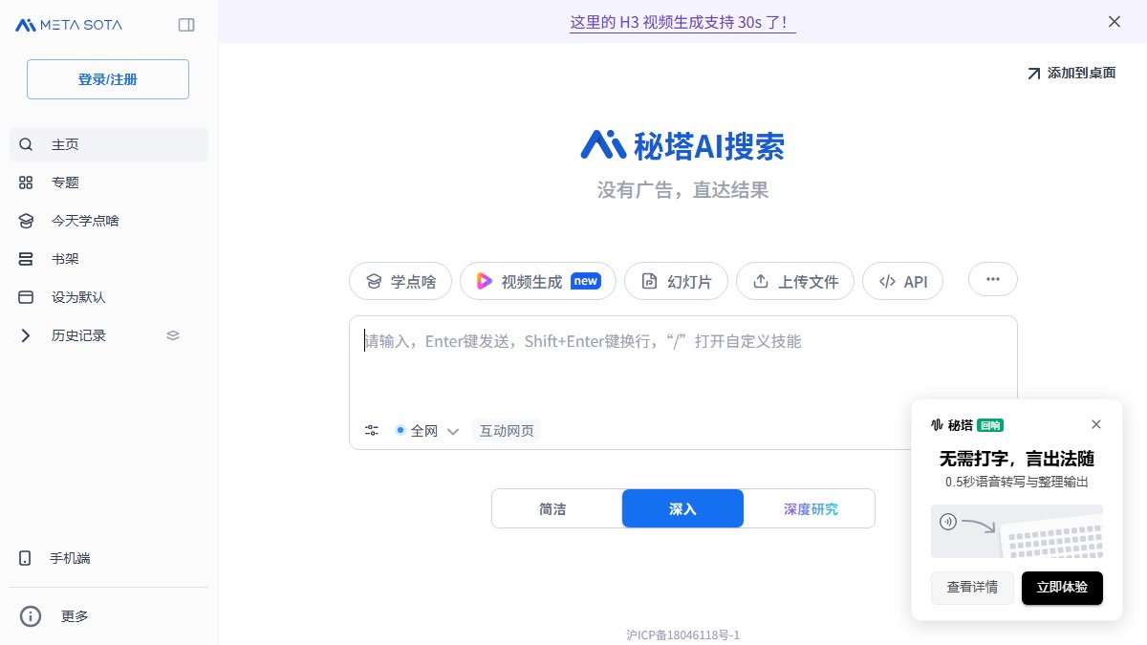Open the 学点啥 shortcut button
Viewport: 1147px width, 645px height.
400,281
